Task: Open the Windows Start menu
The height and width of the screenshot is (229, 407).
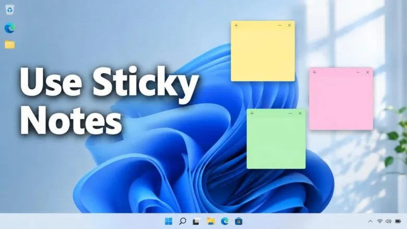Action: pos(169,221)
